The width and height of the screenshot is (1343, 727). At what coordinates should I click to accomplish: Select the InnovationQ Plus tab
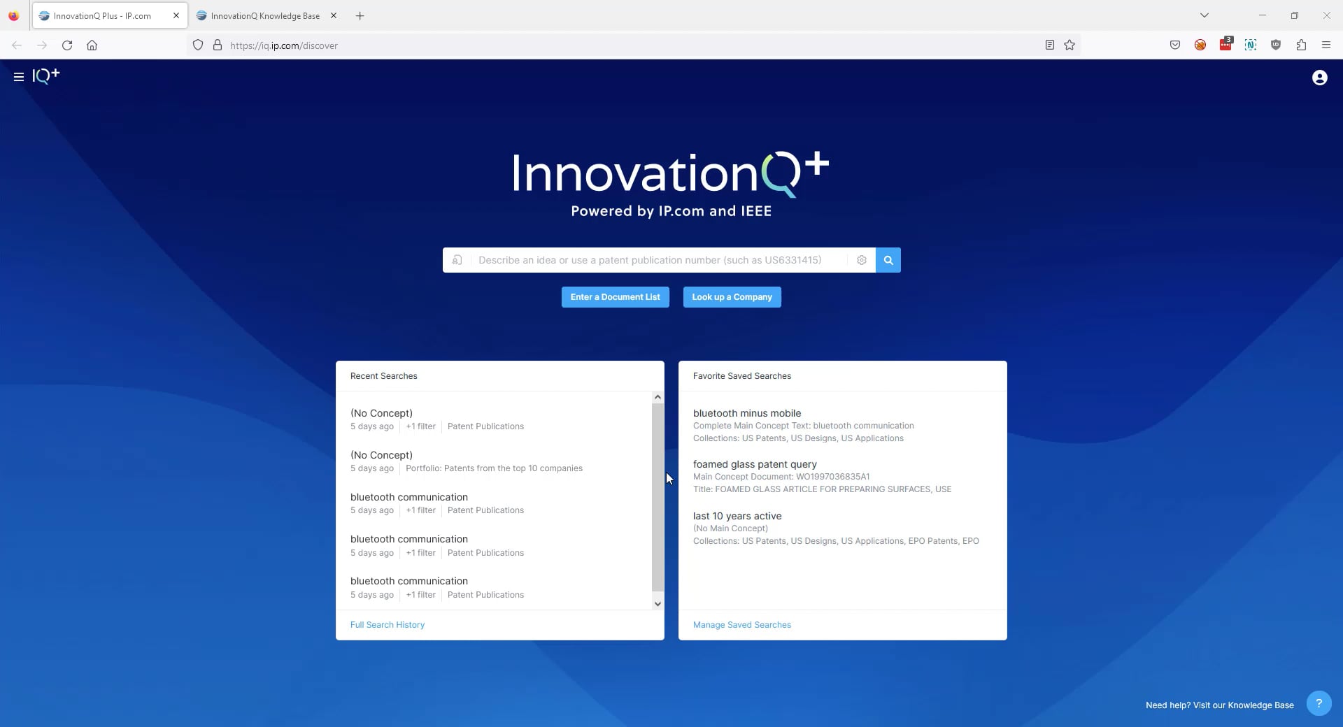click(x=103, y=15)
